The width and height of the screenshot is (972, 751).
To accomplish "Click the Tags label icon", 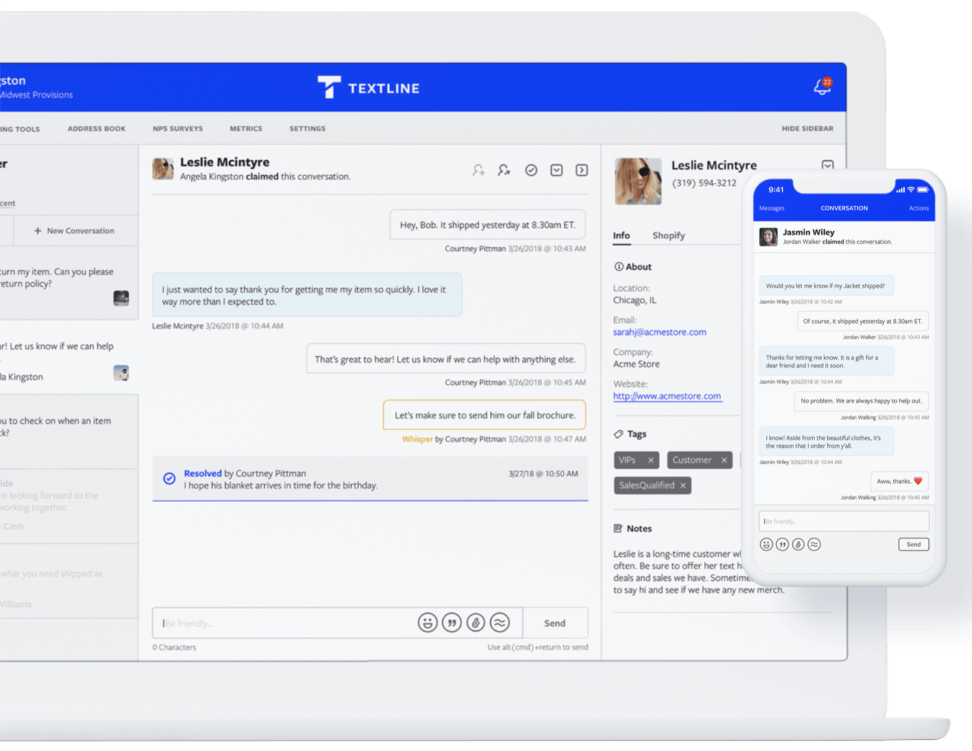I will pos(618,434).
